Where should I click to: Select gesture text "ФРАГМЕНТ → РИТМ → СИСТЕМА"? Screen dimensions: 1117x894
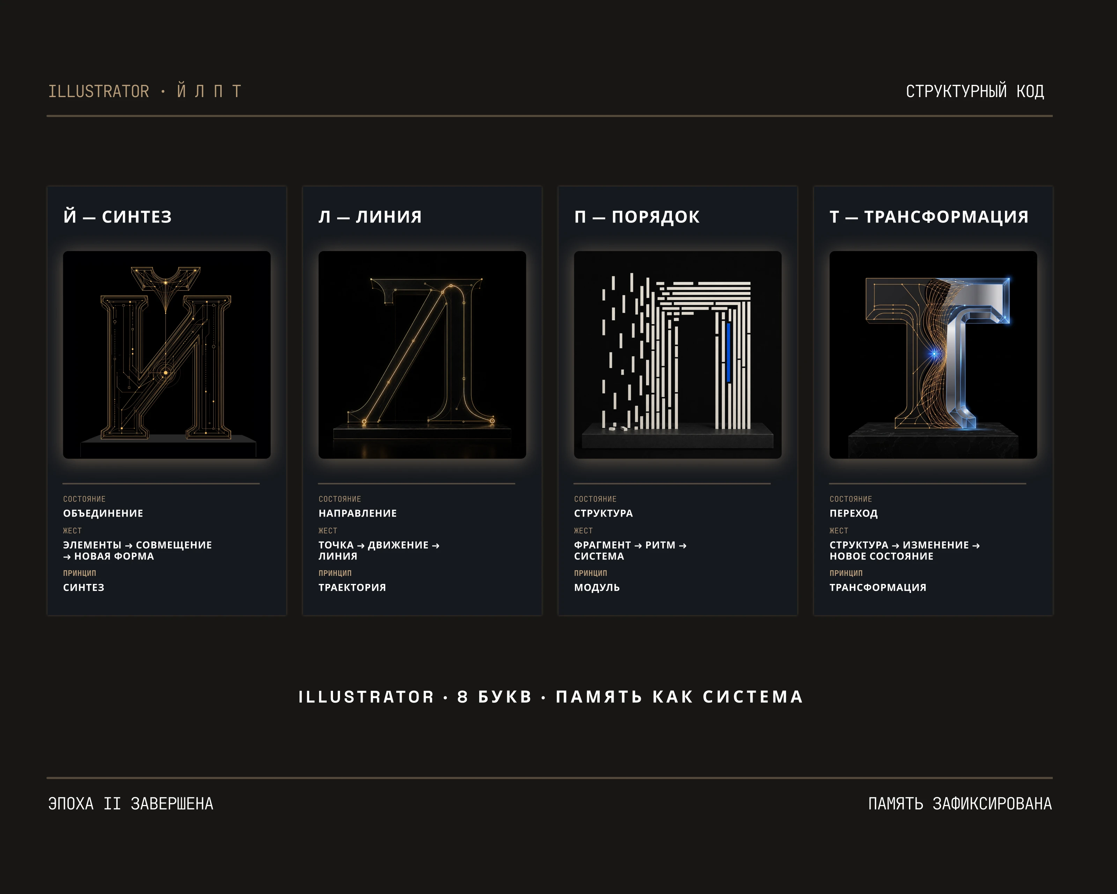click(630, 550)
